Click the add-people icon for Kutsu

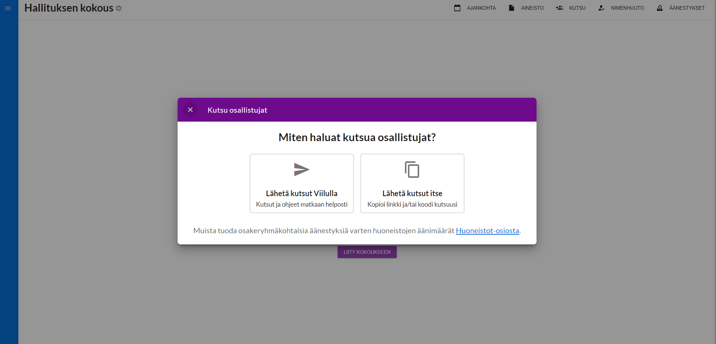pyautogui.click(x=559, y=8)
